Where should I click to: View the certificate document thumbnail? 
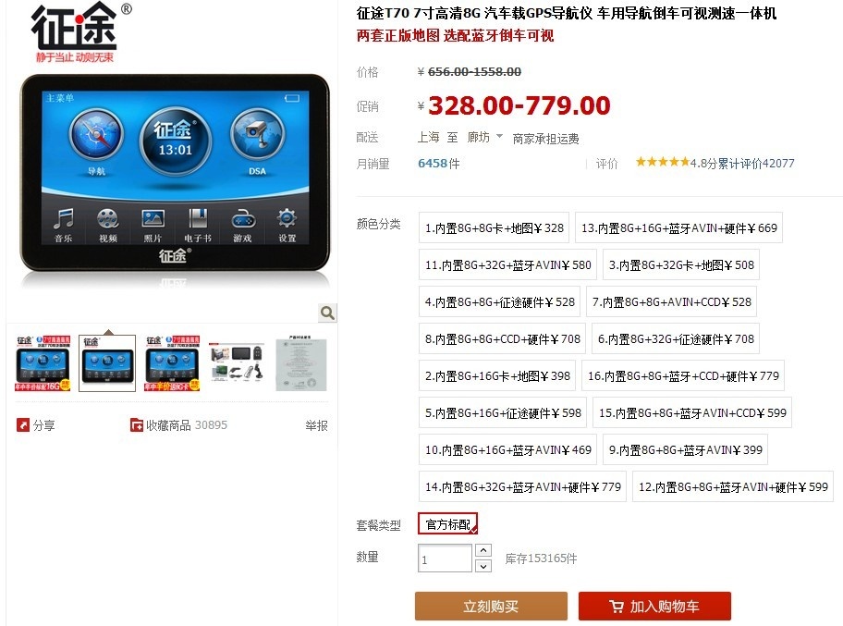[x=301, y=363]
